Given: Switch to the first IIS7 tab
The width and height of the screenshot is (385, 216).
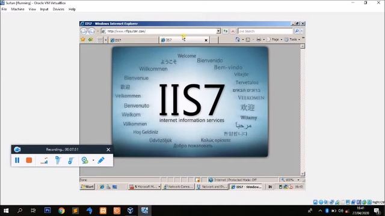Looking at the screenshot, I should click(x=134, y=40).
